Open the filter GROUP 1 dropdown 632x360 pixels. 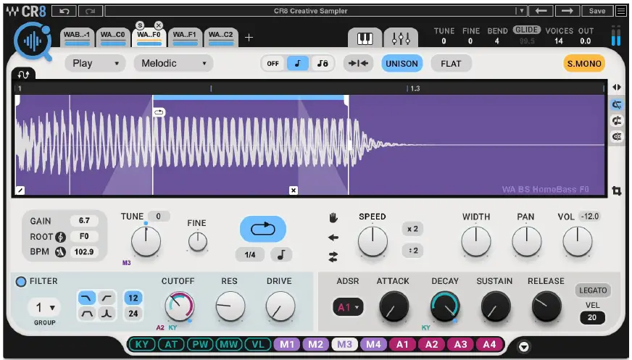click(45, 308)
